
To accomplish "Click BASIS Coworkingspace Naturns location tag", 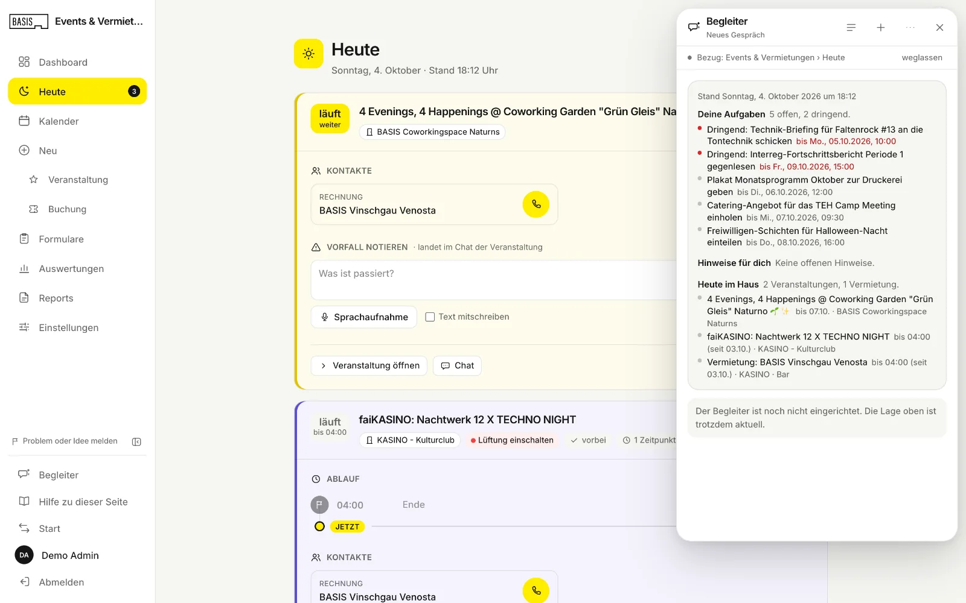I will (432, 132).
